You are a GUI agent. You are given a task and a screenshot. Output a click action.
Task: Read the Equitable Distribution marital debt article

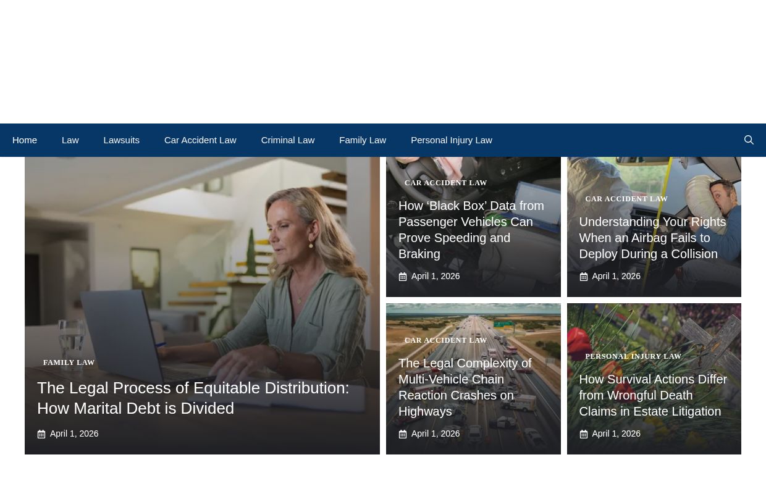(193, 398)
